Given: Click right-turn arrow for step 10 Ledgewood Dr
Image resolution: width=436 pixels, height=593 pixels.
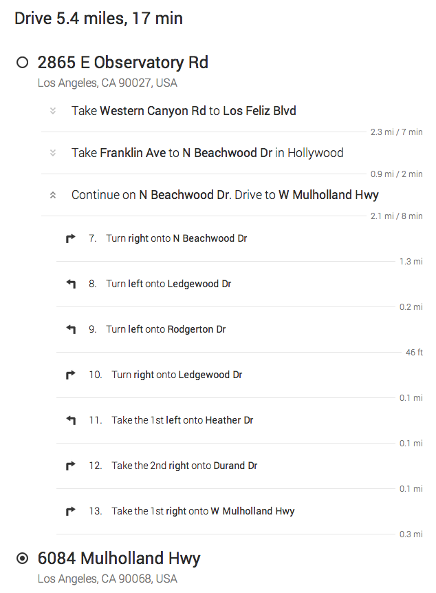Looking at the screenshot, I should [71, 375].
